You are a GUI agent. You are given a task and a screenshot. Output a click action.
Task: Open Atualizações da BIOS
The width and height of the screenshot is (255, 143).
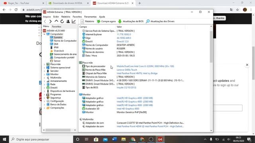(131, 21)
